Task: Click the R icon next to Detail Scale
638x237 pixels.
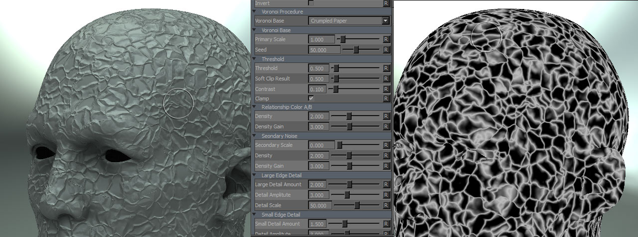Action: click(x=386, y=206)
